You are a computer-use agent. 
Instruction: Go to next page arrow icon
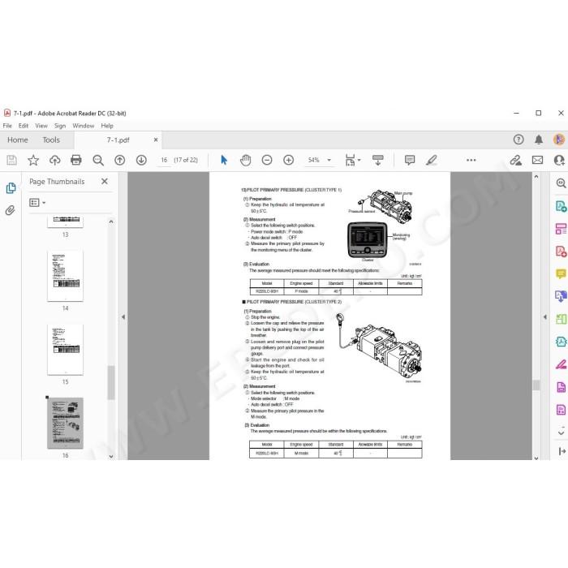click(x=141, y=160)
